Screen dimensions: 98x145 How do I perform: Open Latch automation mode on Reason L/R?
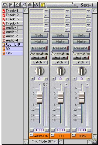coord(39,62)
